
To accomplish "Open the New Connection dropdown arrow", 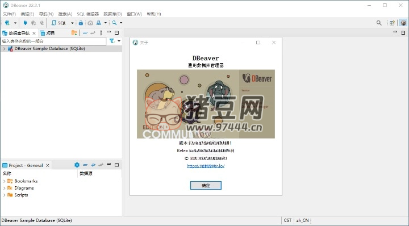I will coord(15,23).
